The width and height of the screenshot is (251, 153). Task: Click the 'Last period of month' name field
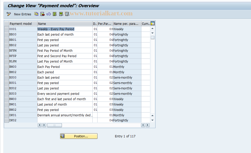tap(65, 104)
